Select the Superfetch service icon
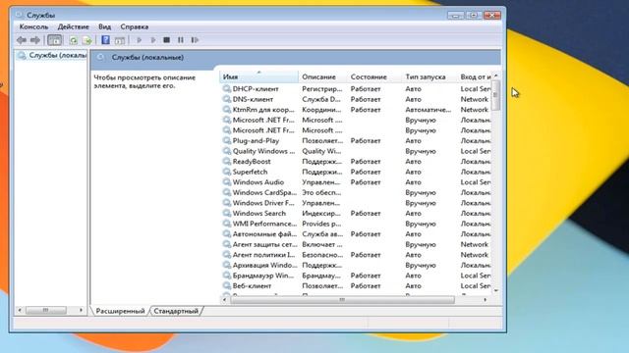 [227, 173]
